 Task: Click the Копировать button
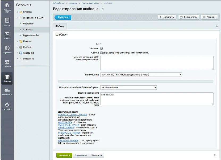[x=189, y=17]
